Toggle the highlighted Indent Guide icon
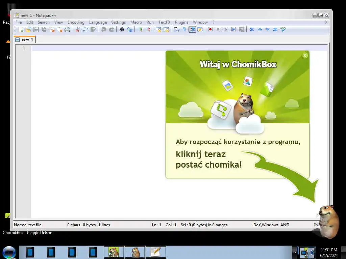The image size is (346, 259). point(192,29)
